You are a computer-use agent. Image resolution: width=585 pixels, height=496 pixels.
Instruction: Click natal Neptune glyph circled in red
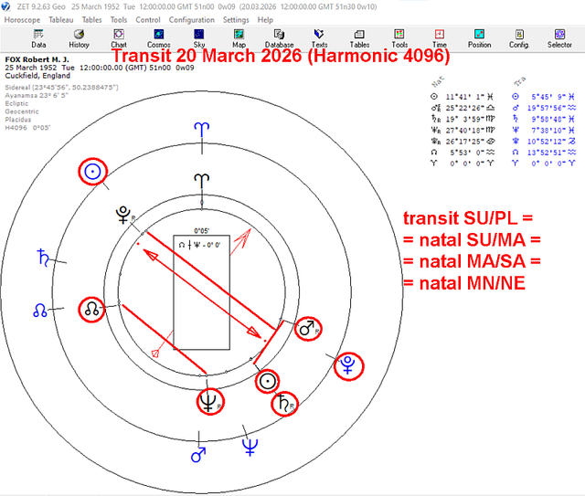209,402
